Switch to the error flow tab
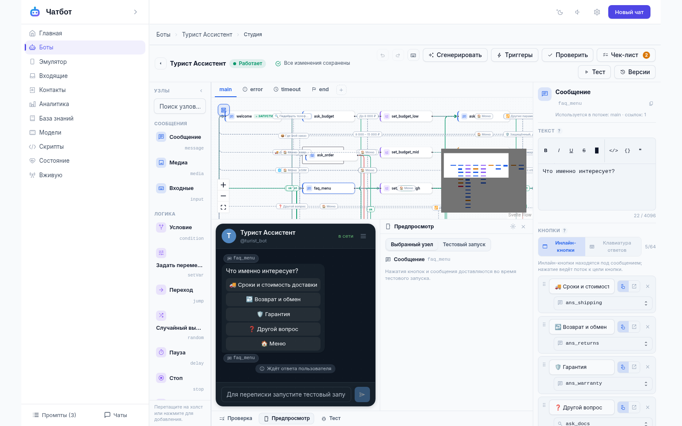 253,89
